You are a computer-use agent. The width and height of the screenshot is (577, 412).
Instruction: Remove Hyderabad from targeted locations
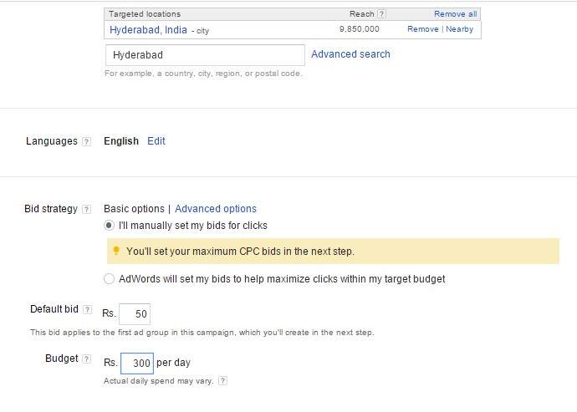[x=422, y=29]
